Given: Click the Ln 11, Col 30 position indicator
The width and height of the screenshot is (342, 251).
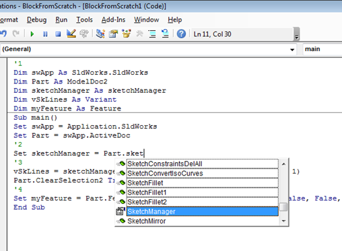Looking at the screenshot, I should coord(212,34).
